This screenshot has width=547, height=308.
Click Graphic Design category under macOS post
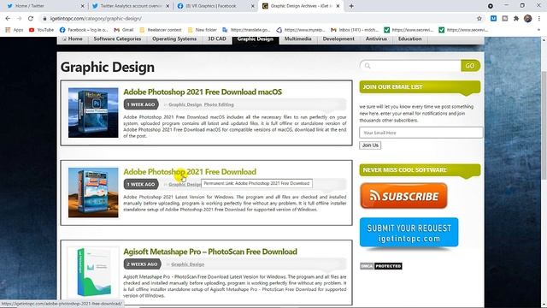185,104
